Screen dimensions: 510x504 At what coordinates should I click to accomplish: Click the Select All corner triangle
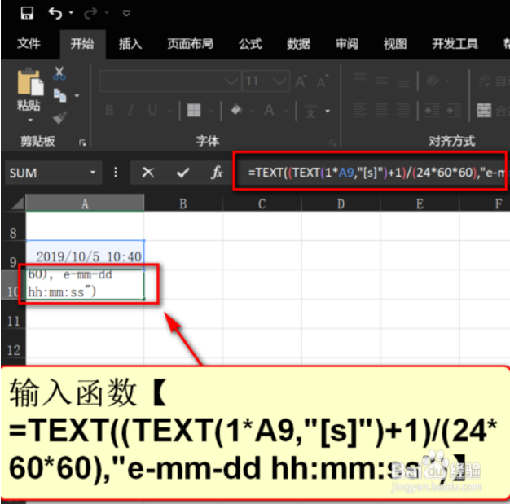pos(17,204)
